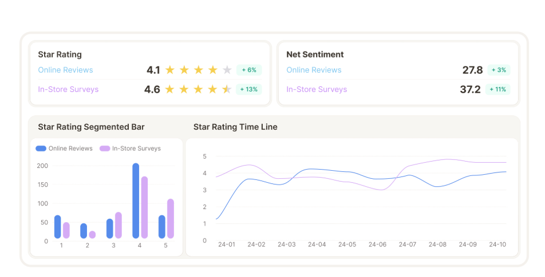Click the 24-01 marker on timeline axis

227,244
